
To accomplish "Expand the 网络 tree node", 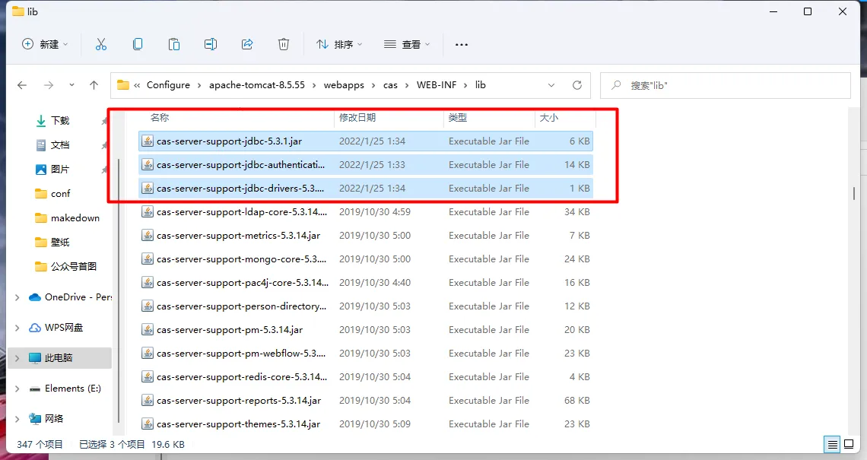I will click(x=17, y=418).
